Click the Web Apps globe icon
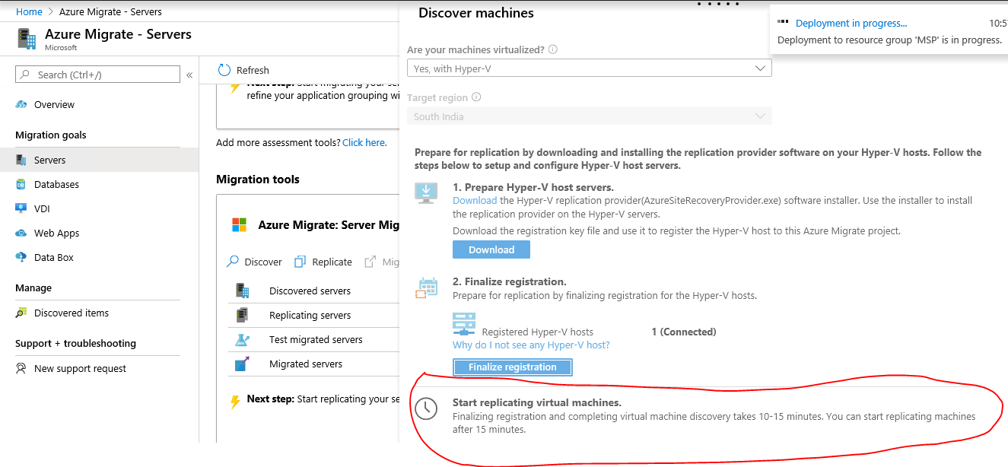 tap(21, 233)
